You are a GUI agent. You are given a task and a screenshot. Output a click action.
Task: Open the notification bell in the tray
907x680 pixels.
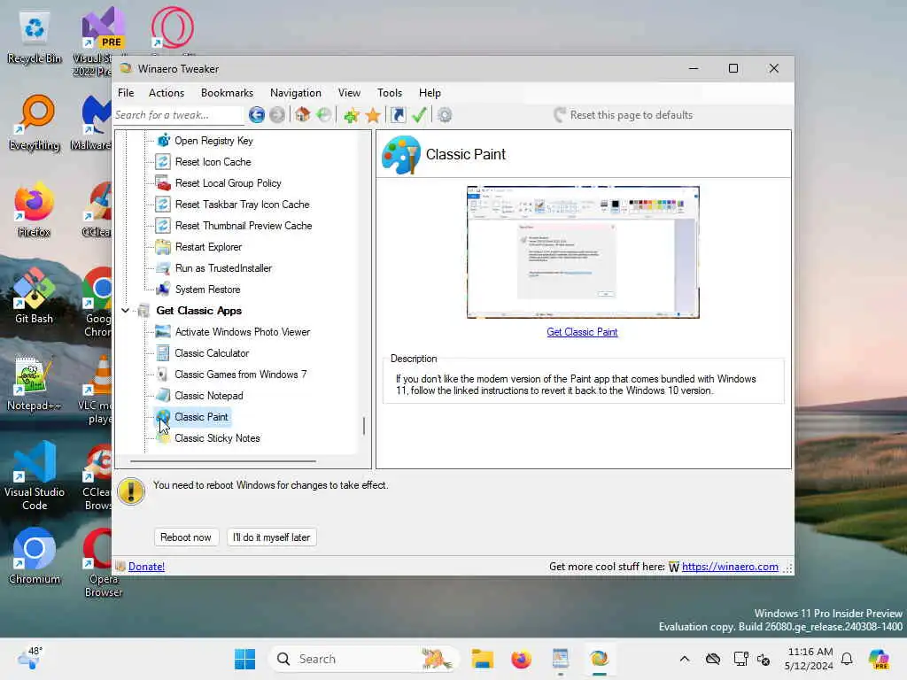(847, 659)
